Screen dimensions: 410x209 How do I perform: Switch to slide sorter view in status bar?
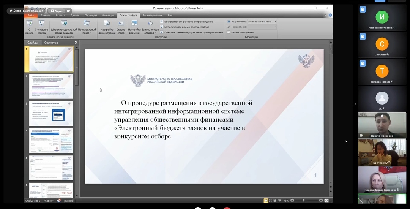coord(271,201)
